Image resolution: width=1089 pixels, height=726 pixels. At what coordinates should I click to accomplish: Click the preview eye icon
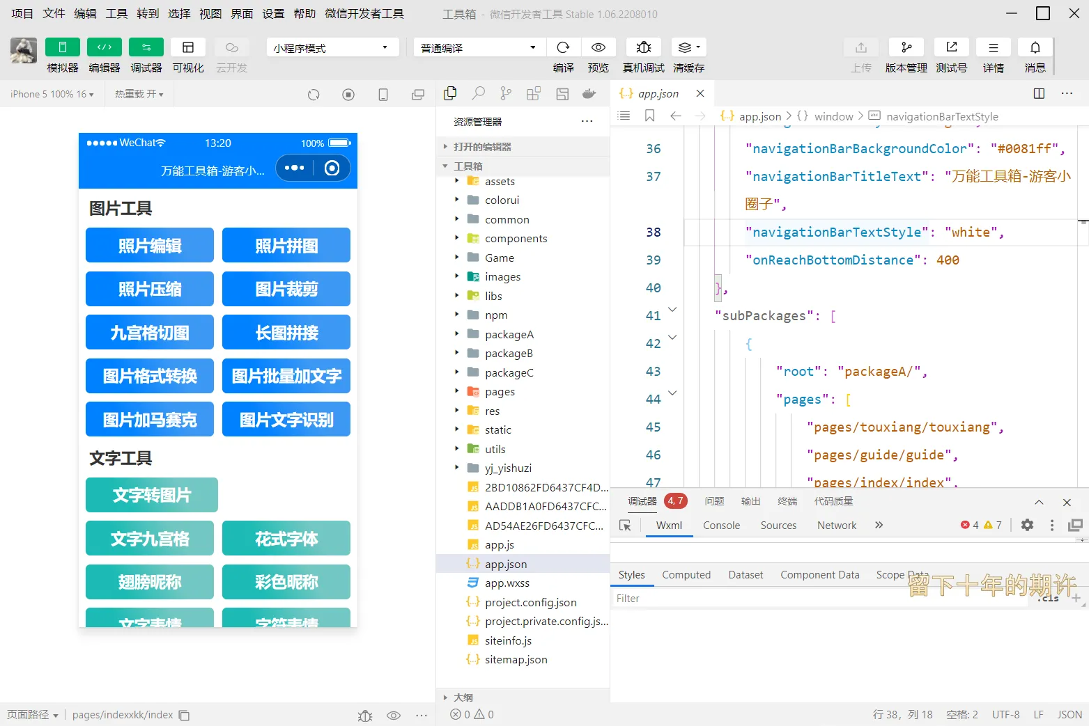point(598,47)
